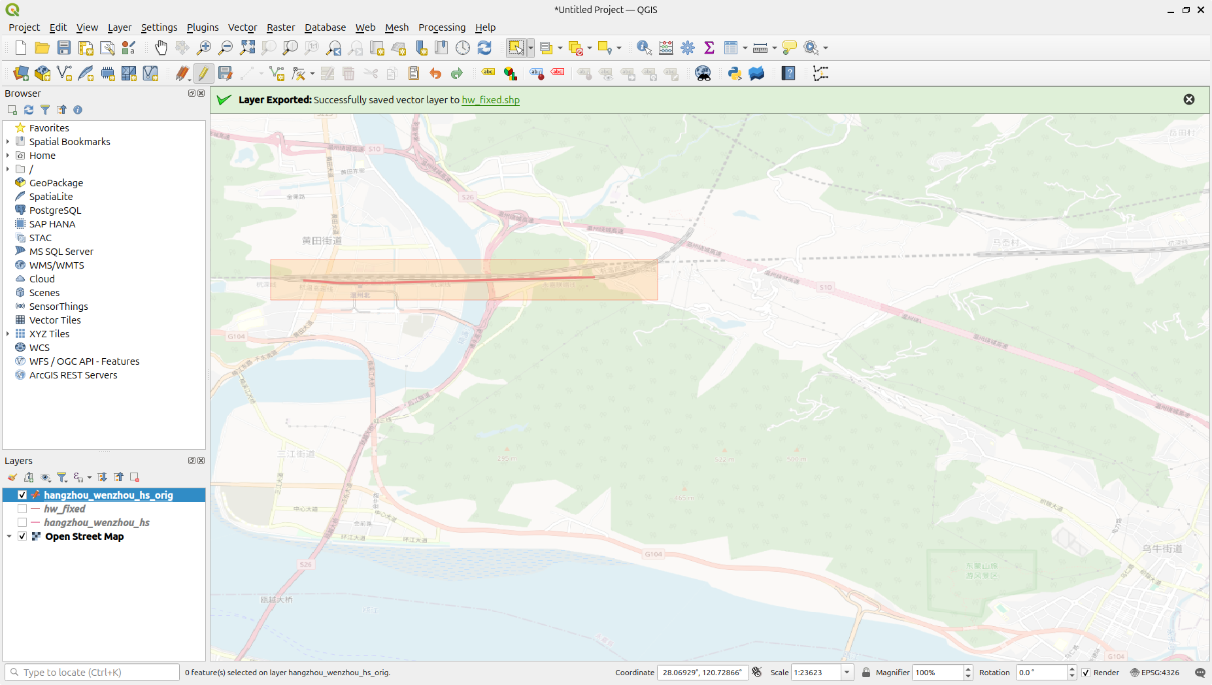Open the Identify Features tool

644,48
